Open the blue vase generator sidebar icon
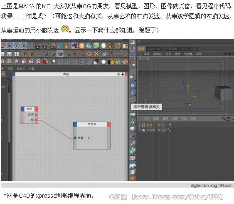Image resolution: width=234 pixels, height=204 pixels. click(133, 93)
